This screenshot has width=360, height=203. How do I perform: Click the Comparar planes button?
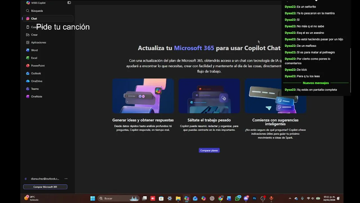click(x=209, y=151)
